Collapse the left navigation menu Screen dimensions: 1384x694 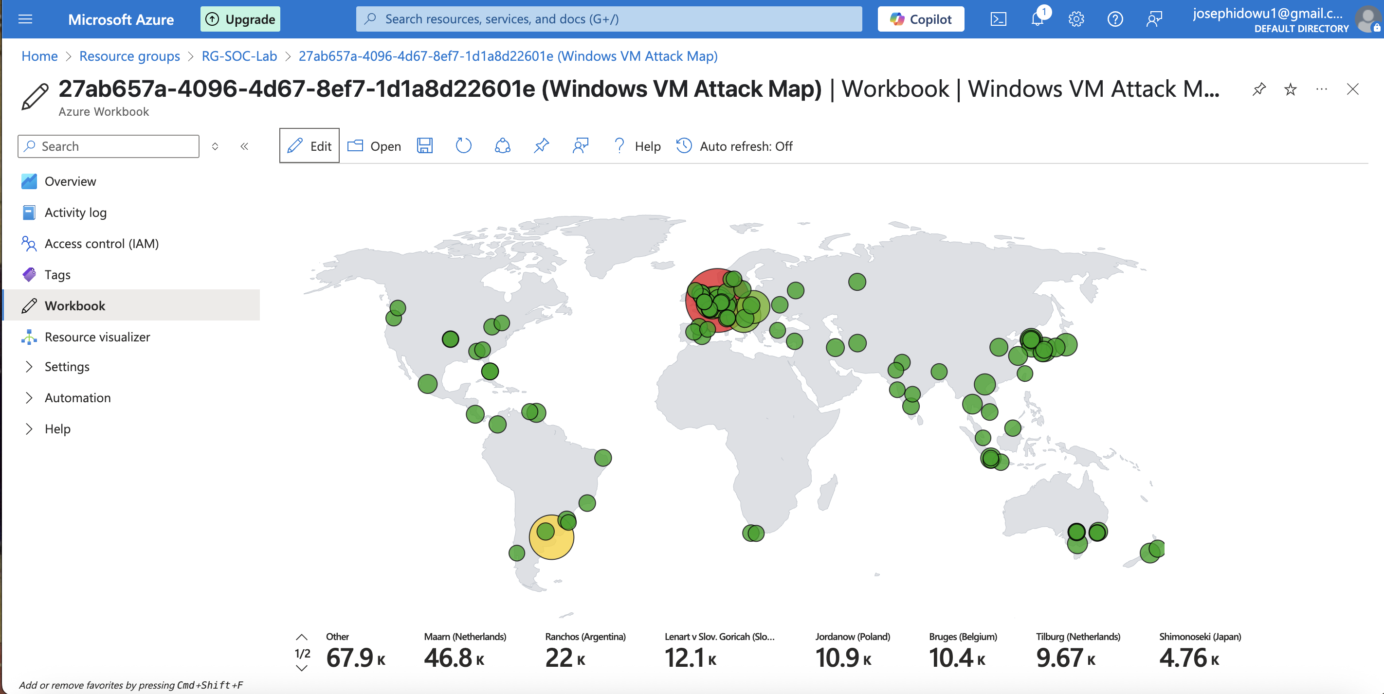pyautogui.click(x=244, y=146)
